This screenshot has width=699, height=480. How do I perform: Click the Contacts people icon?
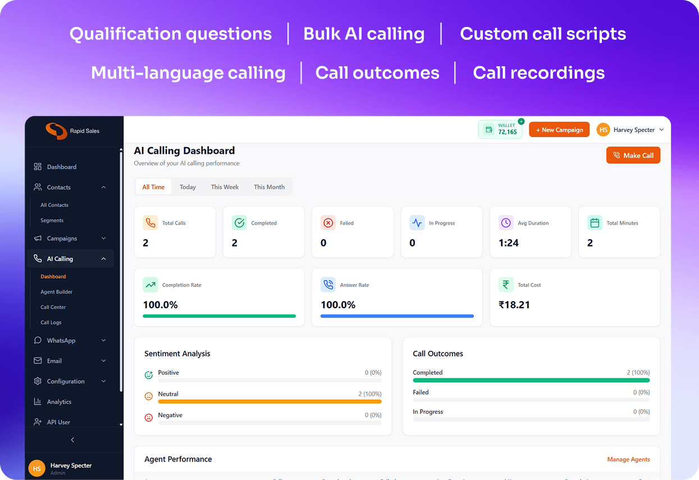point(38,187)
